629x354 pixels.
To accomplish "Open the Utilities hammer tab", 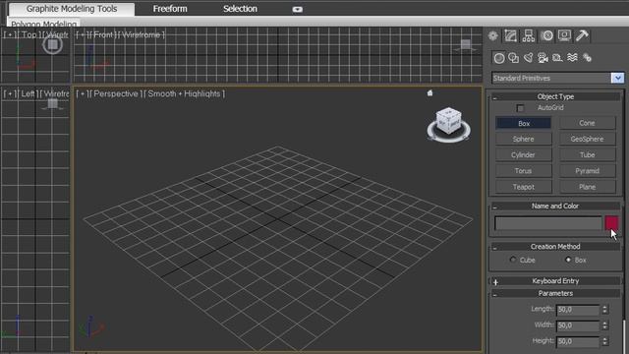I will point(582,36).
